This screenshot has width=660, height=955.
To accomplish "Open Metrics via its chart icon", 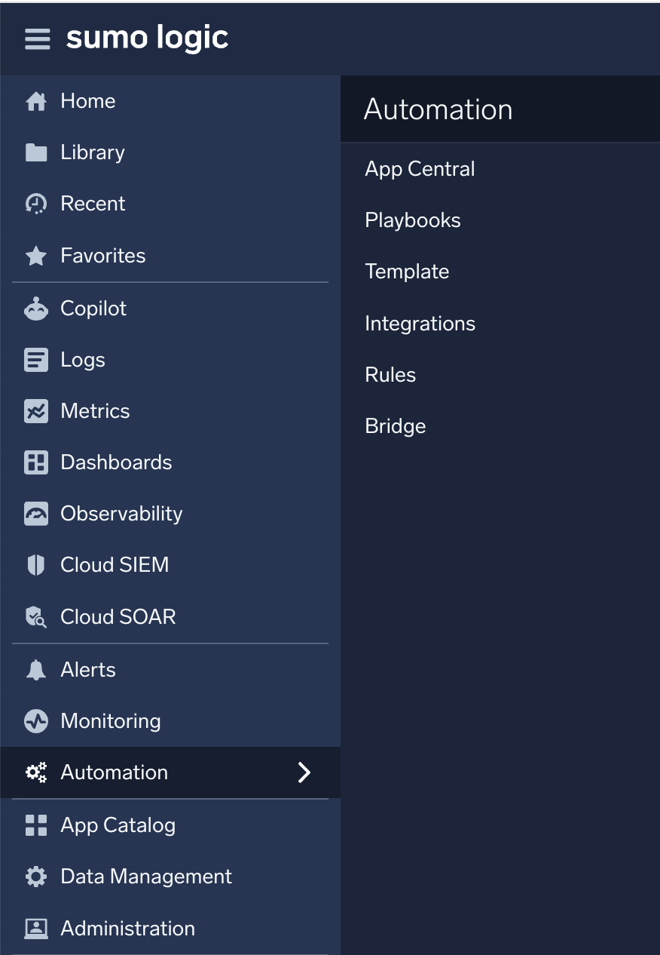I will pos(35,410).
